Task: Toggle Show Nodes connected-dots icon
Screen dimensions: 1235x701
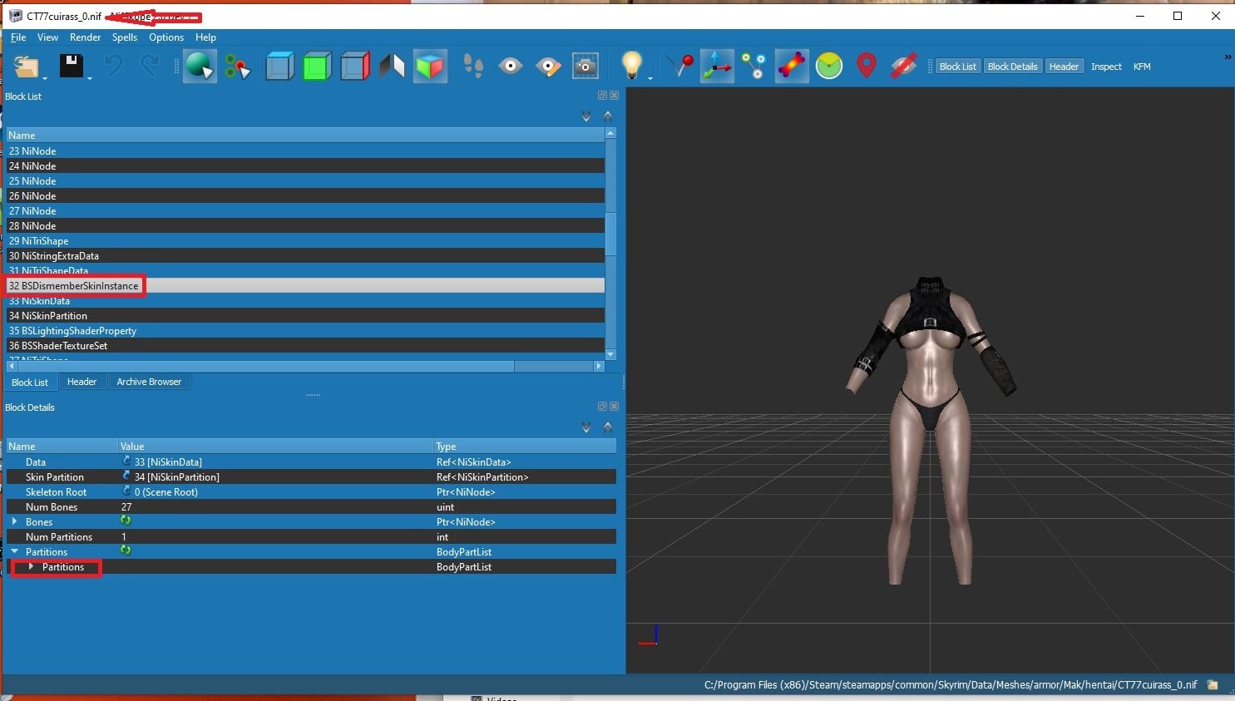Action: (754, 67)
